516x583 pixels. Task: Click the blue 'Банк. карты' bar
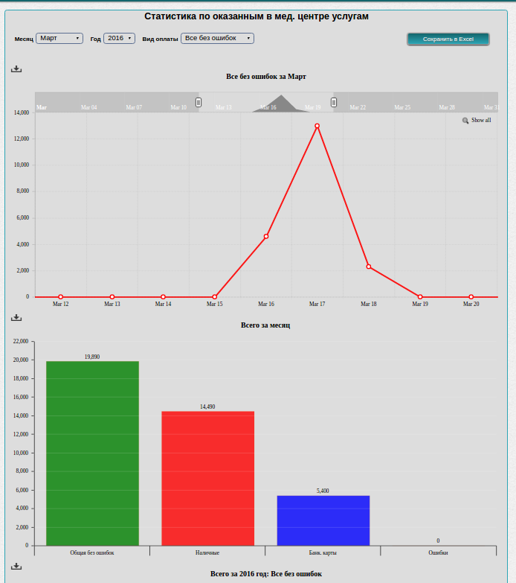pyautogui.click(x=323, y=520)
